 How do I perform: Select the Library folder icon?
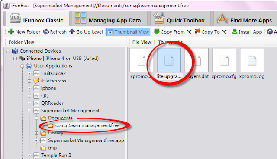tap(43, 133)
